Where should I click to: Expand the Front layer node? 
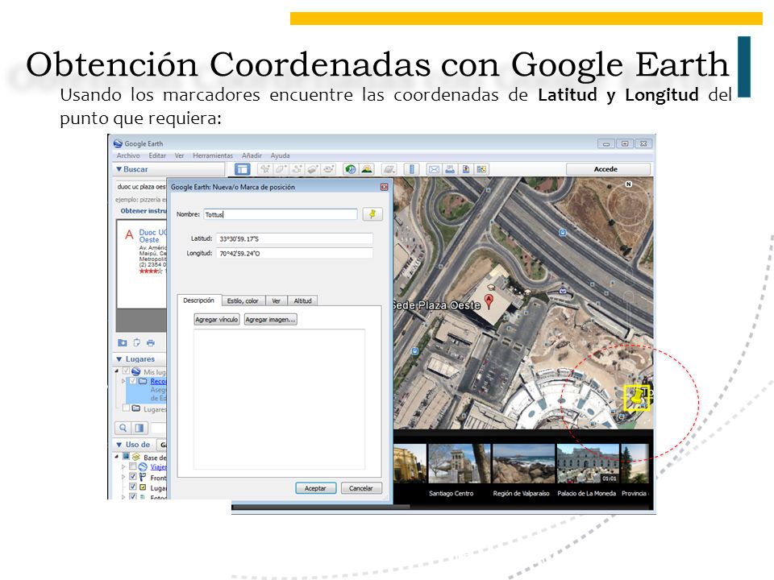pos(123,477)
